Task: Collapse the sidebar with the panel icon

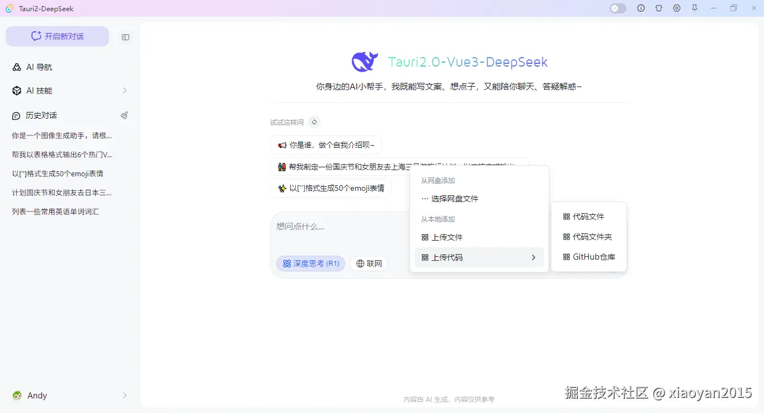Action: coord(125,37)
